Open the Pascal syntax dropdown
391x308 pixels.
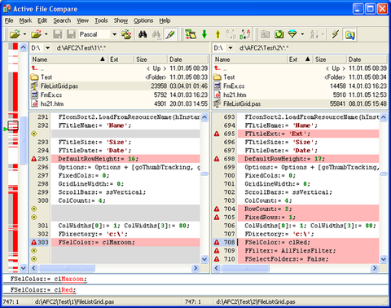coord(114,34)
